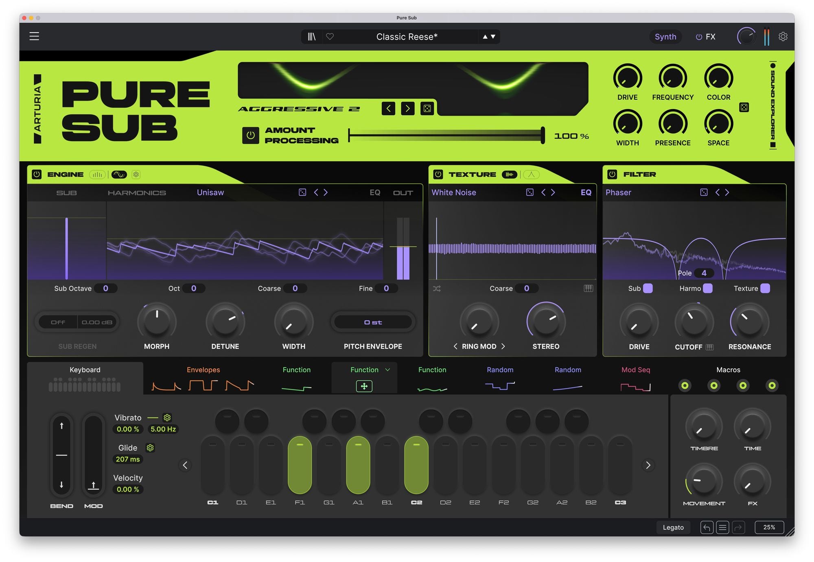Select the Engine sine wave mode icon
Viewport: 814px width, 562px height.
(119, 175)
